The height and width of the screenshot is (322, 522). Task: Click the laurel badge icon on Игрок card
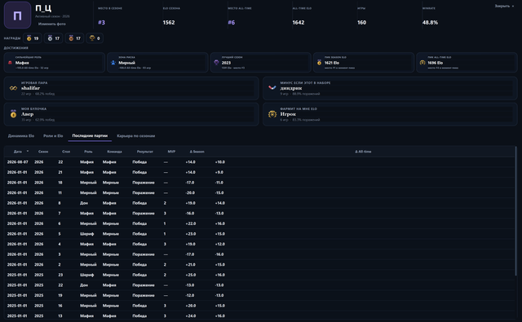coord(272,114)
